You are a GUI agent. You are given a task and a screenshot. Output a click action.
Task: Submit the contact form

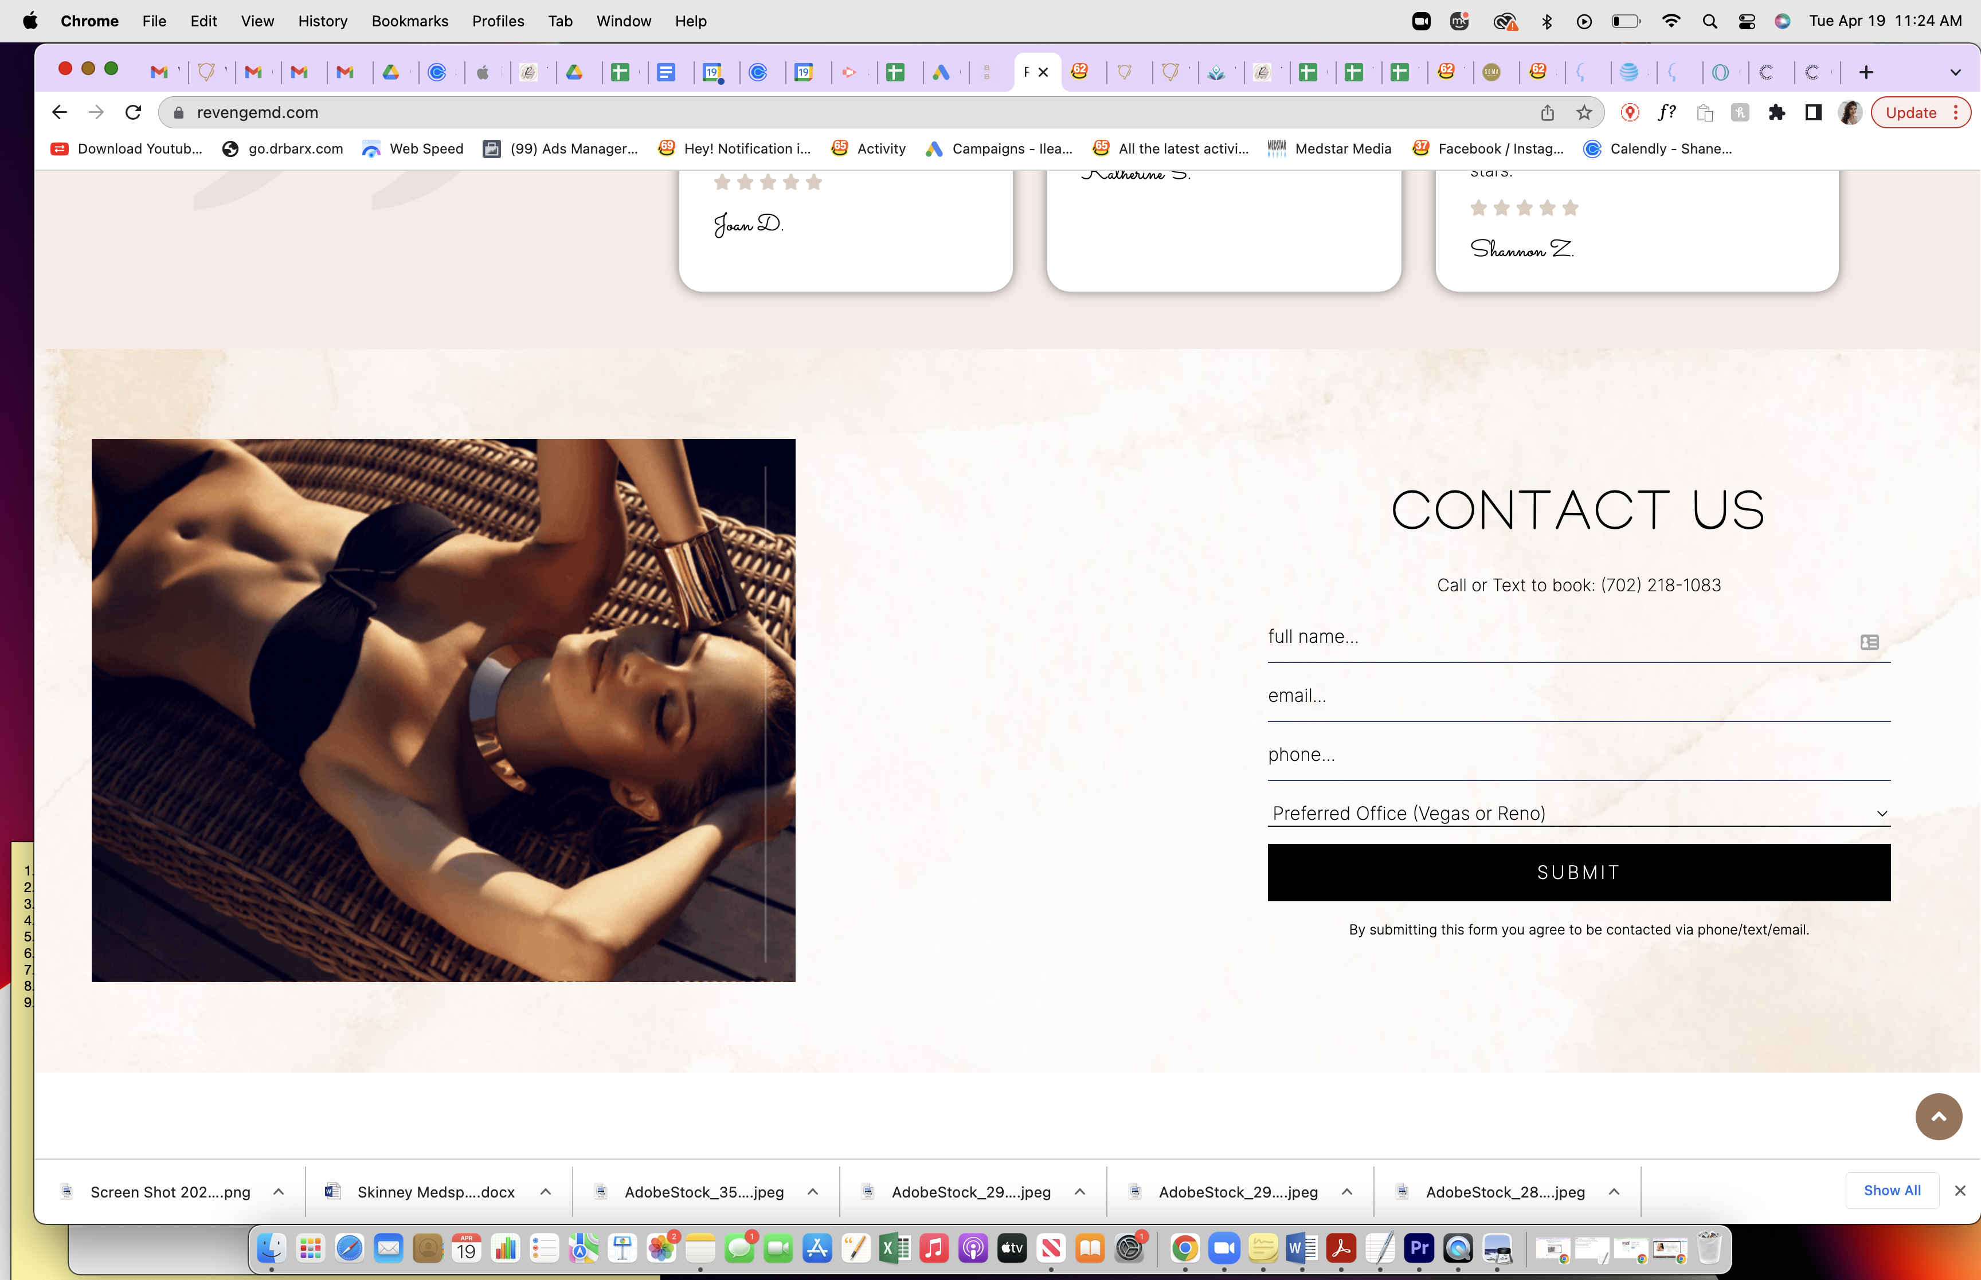click(1579, 872)
